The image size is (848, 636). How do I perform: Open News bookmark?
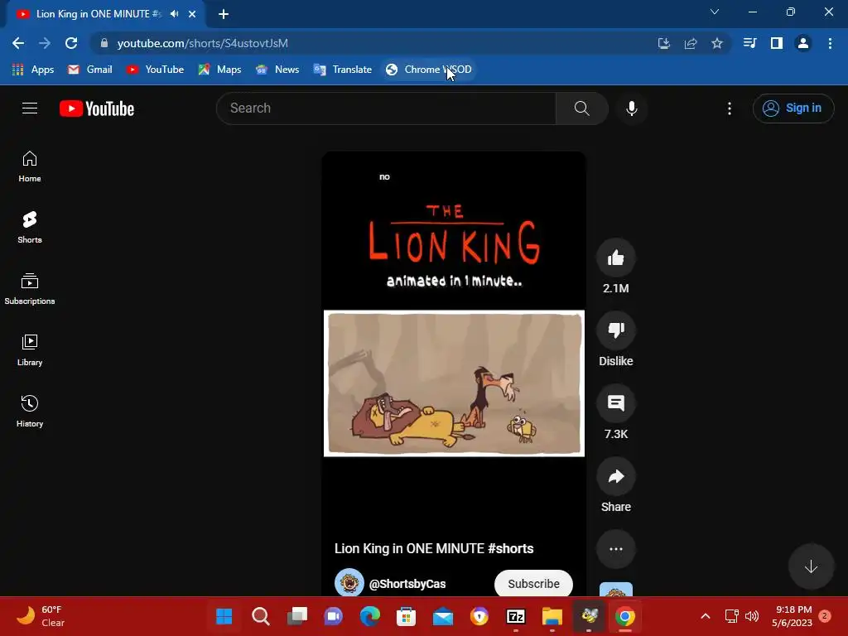click(x=277, y=70)
